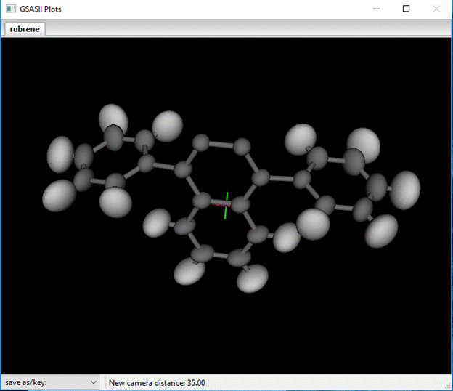The height and width of the screenshot is (391, 453).
Task: Click the red axis line beside green marker
Action: (219, 205)
